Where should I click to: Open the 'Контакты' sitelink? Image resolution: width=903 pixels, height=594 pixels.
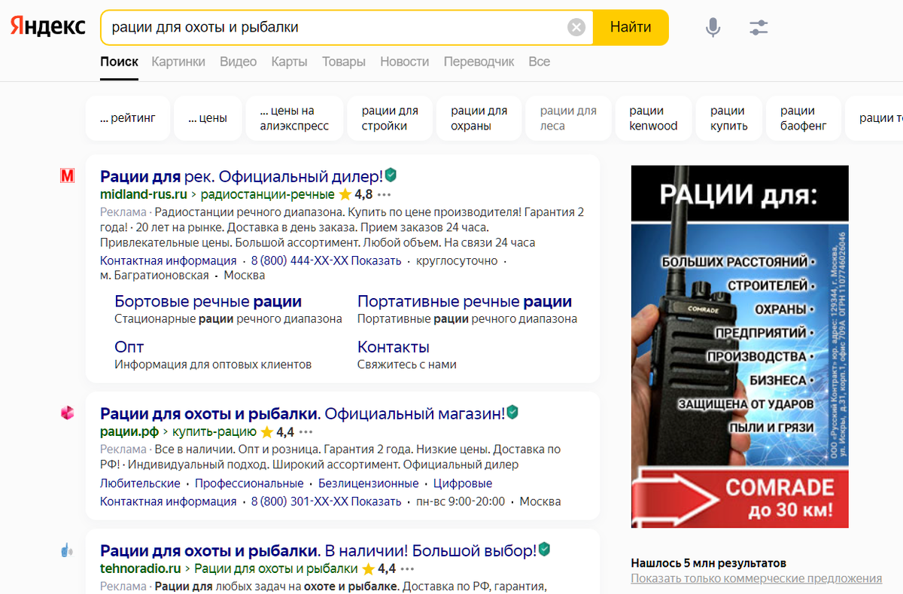pos(394,346)
